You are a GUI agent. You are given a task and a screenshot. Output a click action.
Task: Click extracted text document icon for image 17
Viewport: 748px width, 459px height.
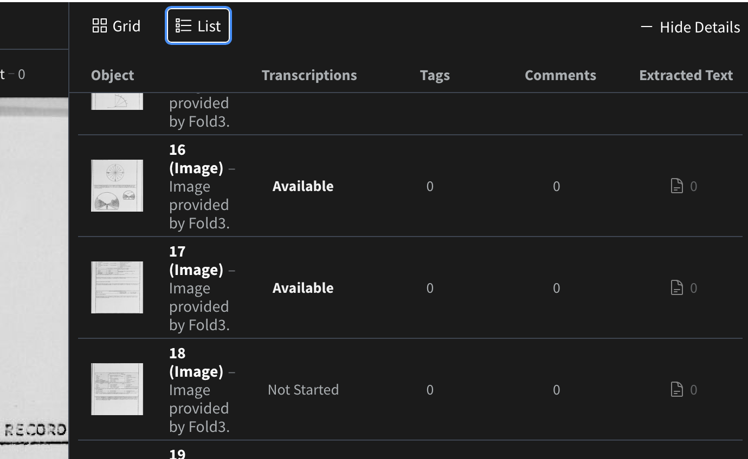(677, 288)
